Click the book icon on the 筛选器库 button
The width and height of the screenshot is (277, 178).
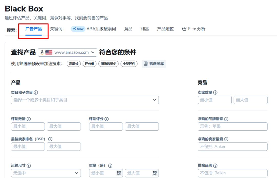(x=146, y=64)
